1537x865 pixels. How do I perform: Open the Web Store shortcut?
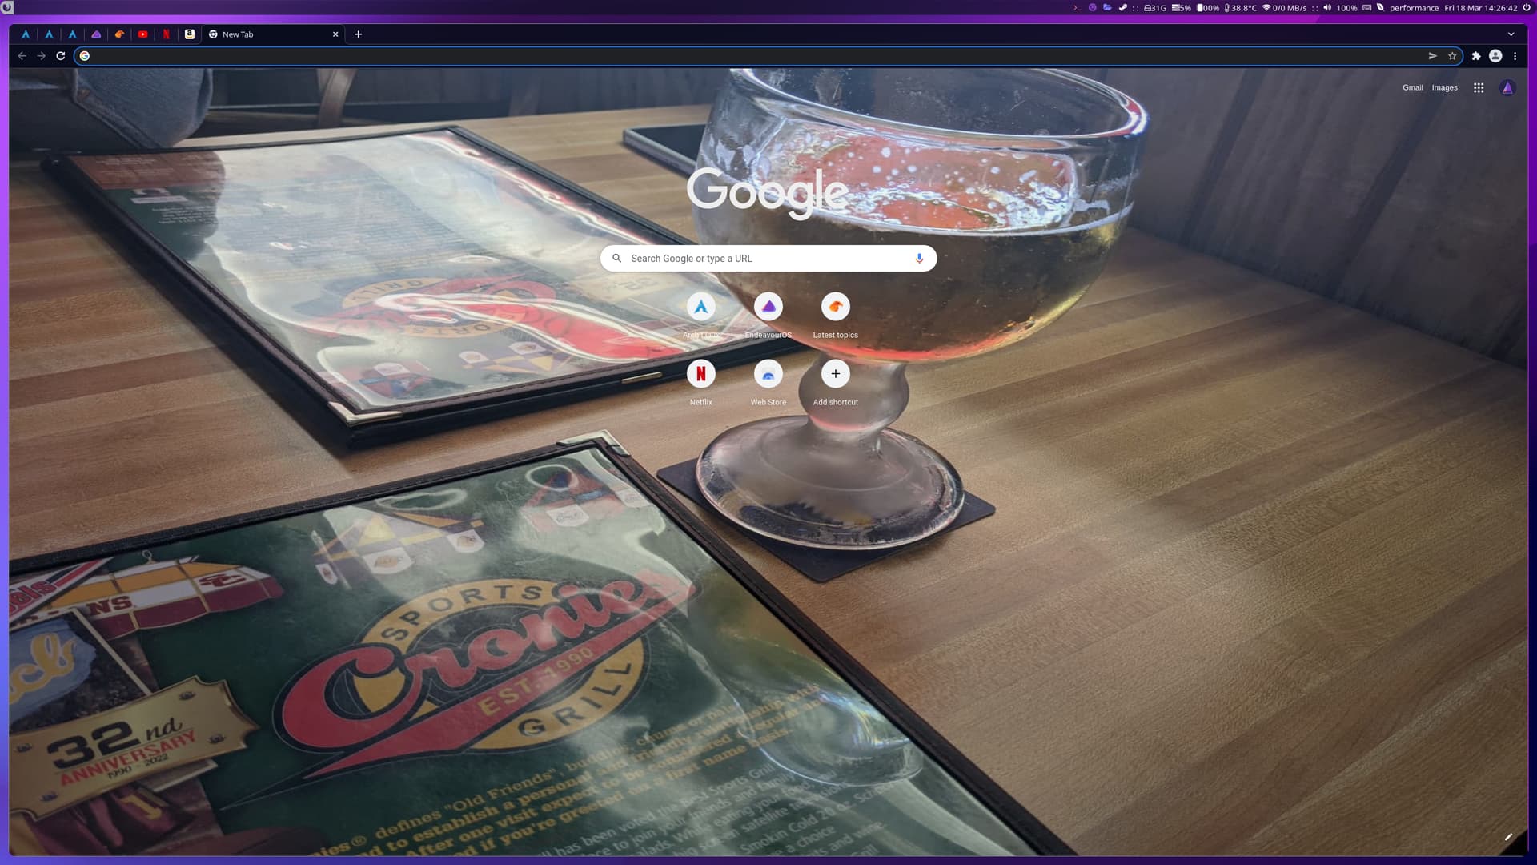pos(768,382)
